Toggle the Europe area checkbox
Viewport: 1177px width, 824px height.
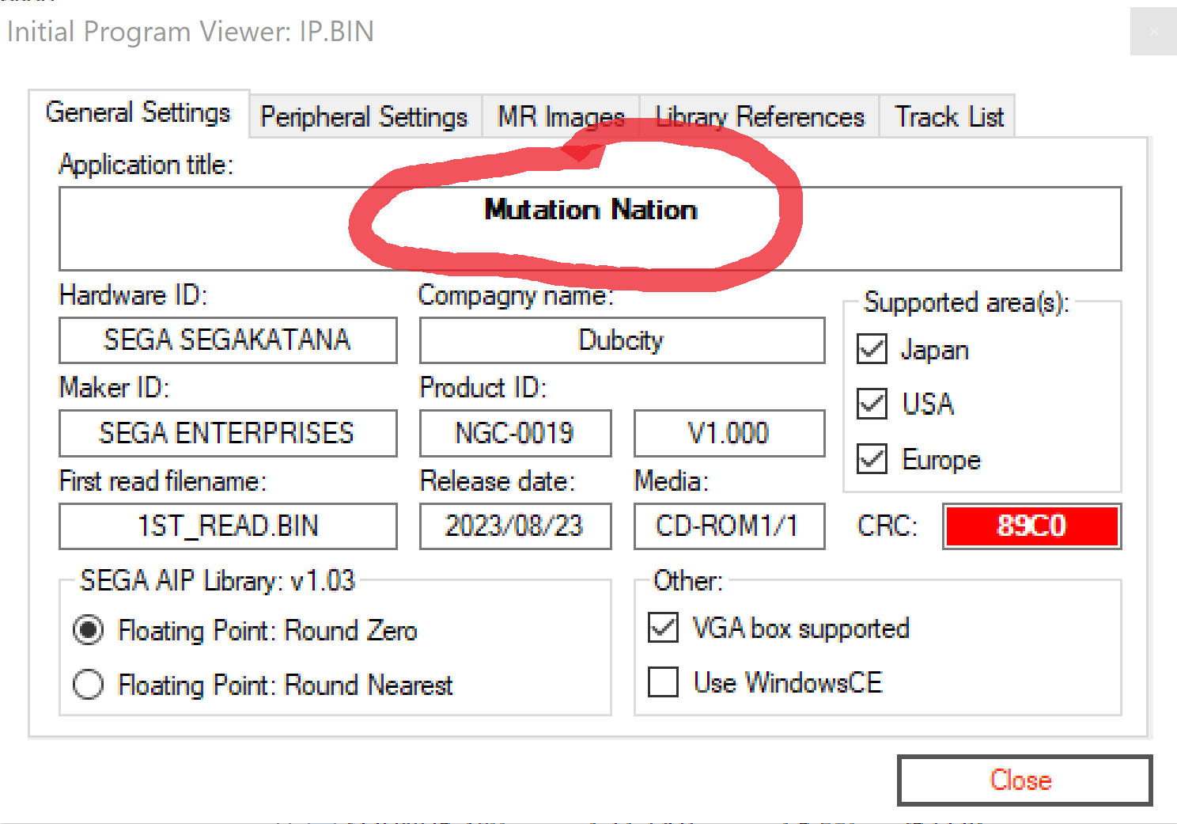click(872, 458)
